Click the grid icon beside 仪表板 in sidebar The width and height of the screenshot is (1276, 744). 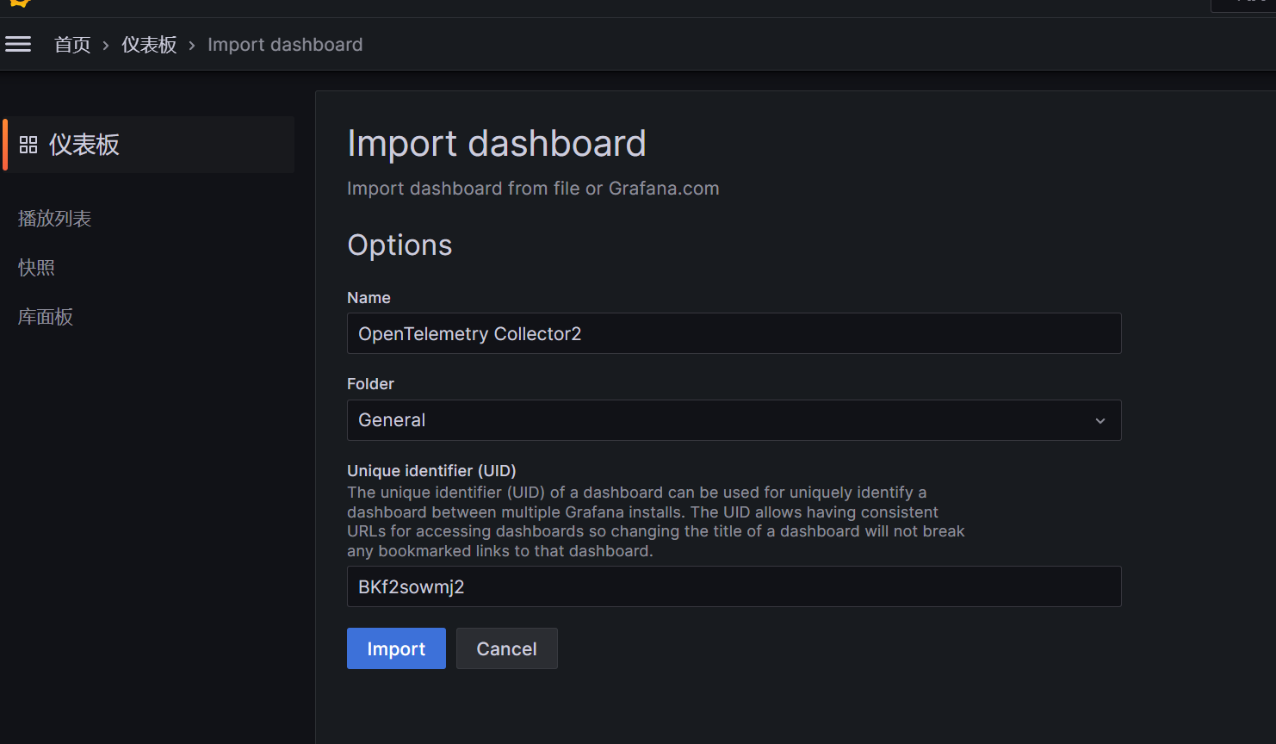[x=28, y=145]
